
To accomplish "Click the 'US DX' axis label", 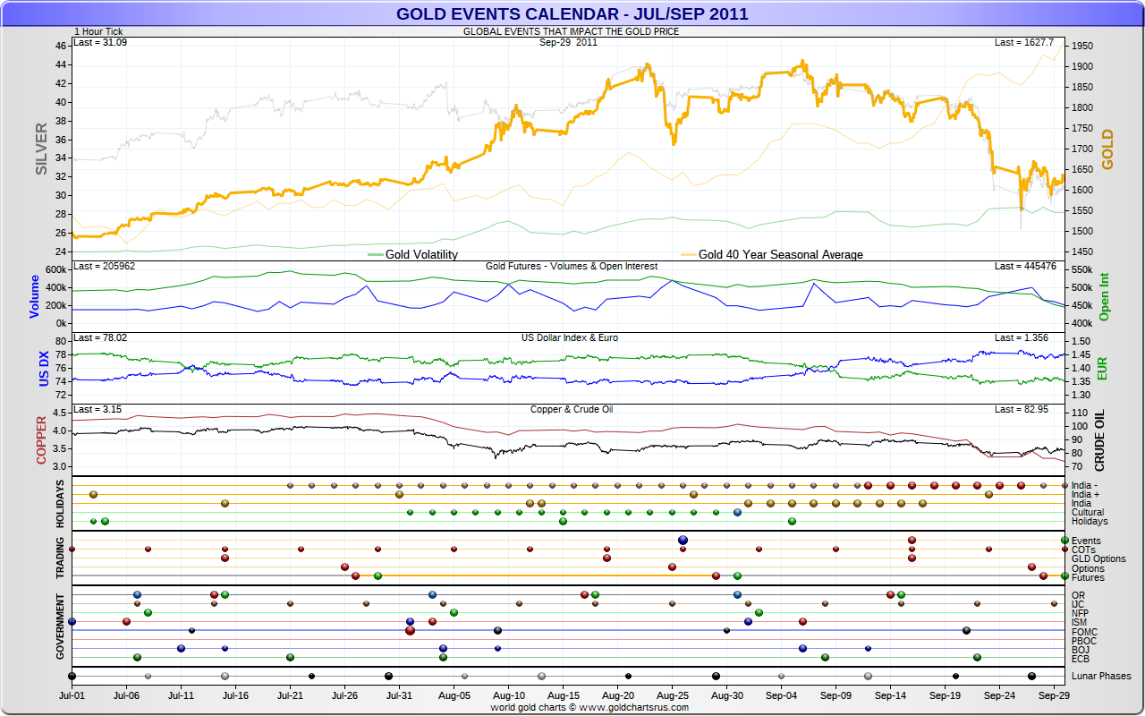I will tap(43, 368).
